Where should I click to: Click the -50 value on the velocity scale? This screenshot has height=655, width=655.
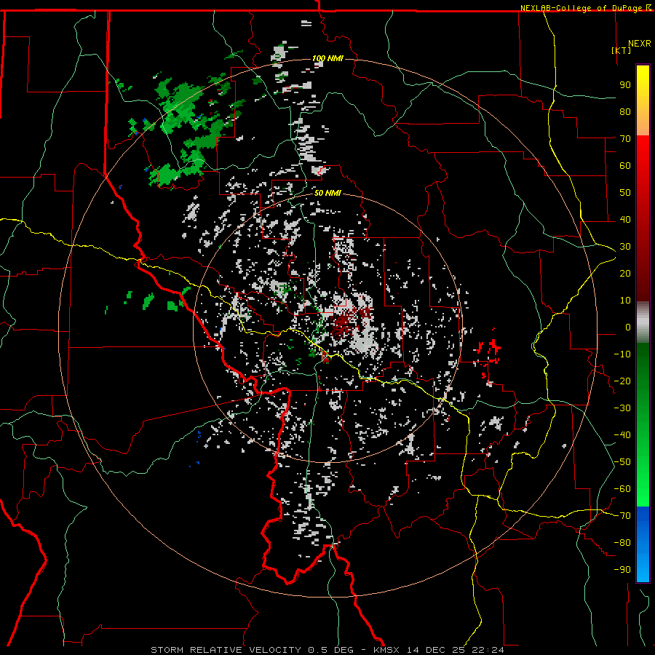click(x=622, y=462)
